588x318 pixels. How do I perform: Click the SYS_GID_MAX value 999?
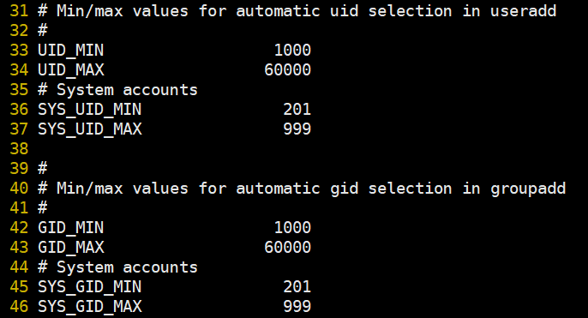coord(297,307)
